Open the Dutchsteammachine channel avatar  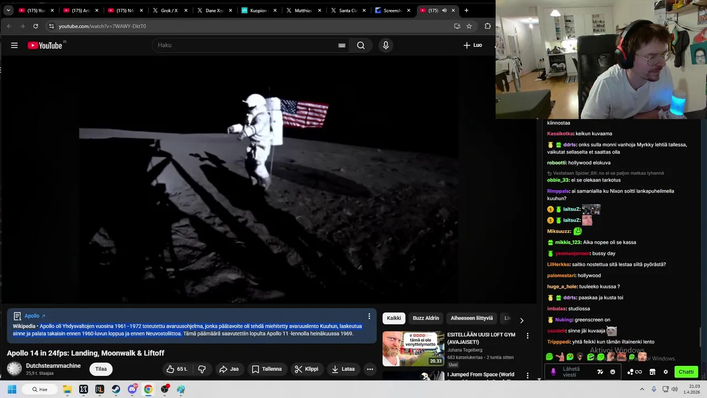coord(14,369)
